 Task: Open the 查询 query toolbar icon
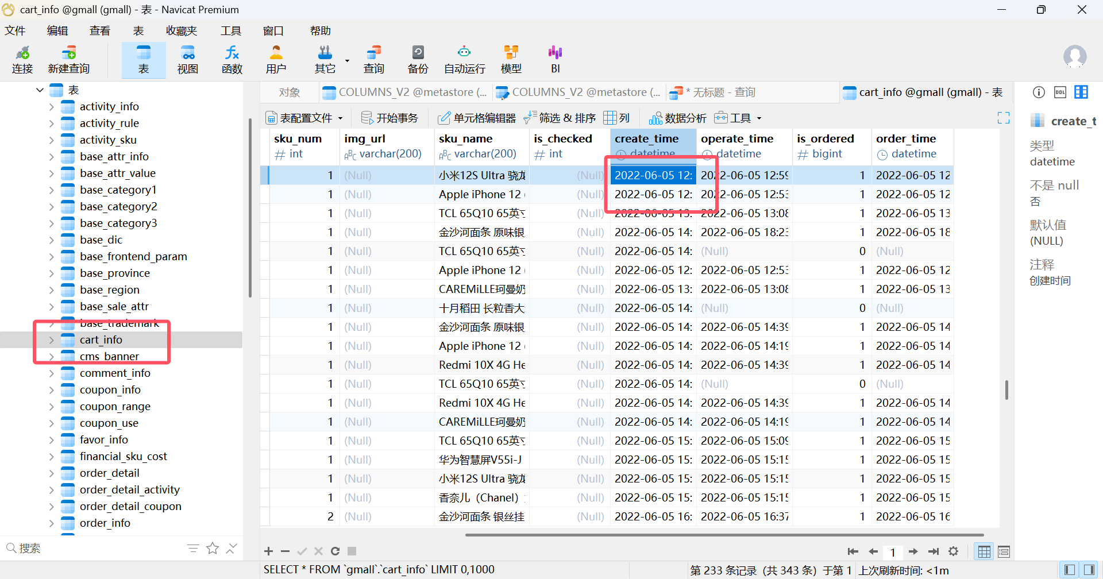(374, 60)
